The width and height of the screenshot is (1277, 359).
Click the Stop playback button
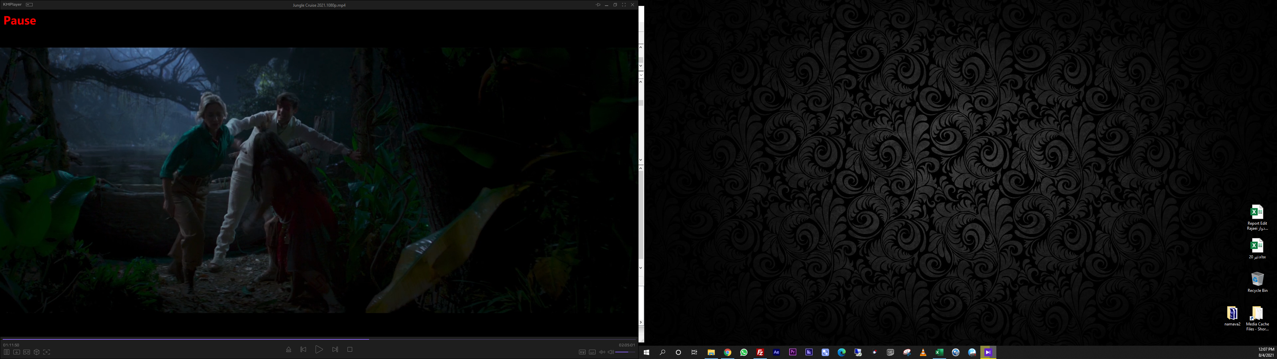click(x=350, y=350)
